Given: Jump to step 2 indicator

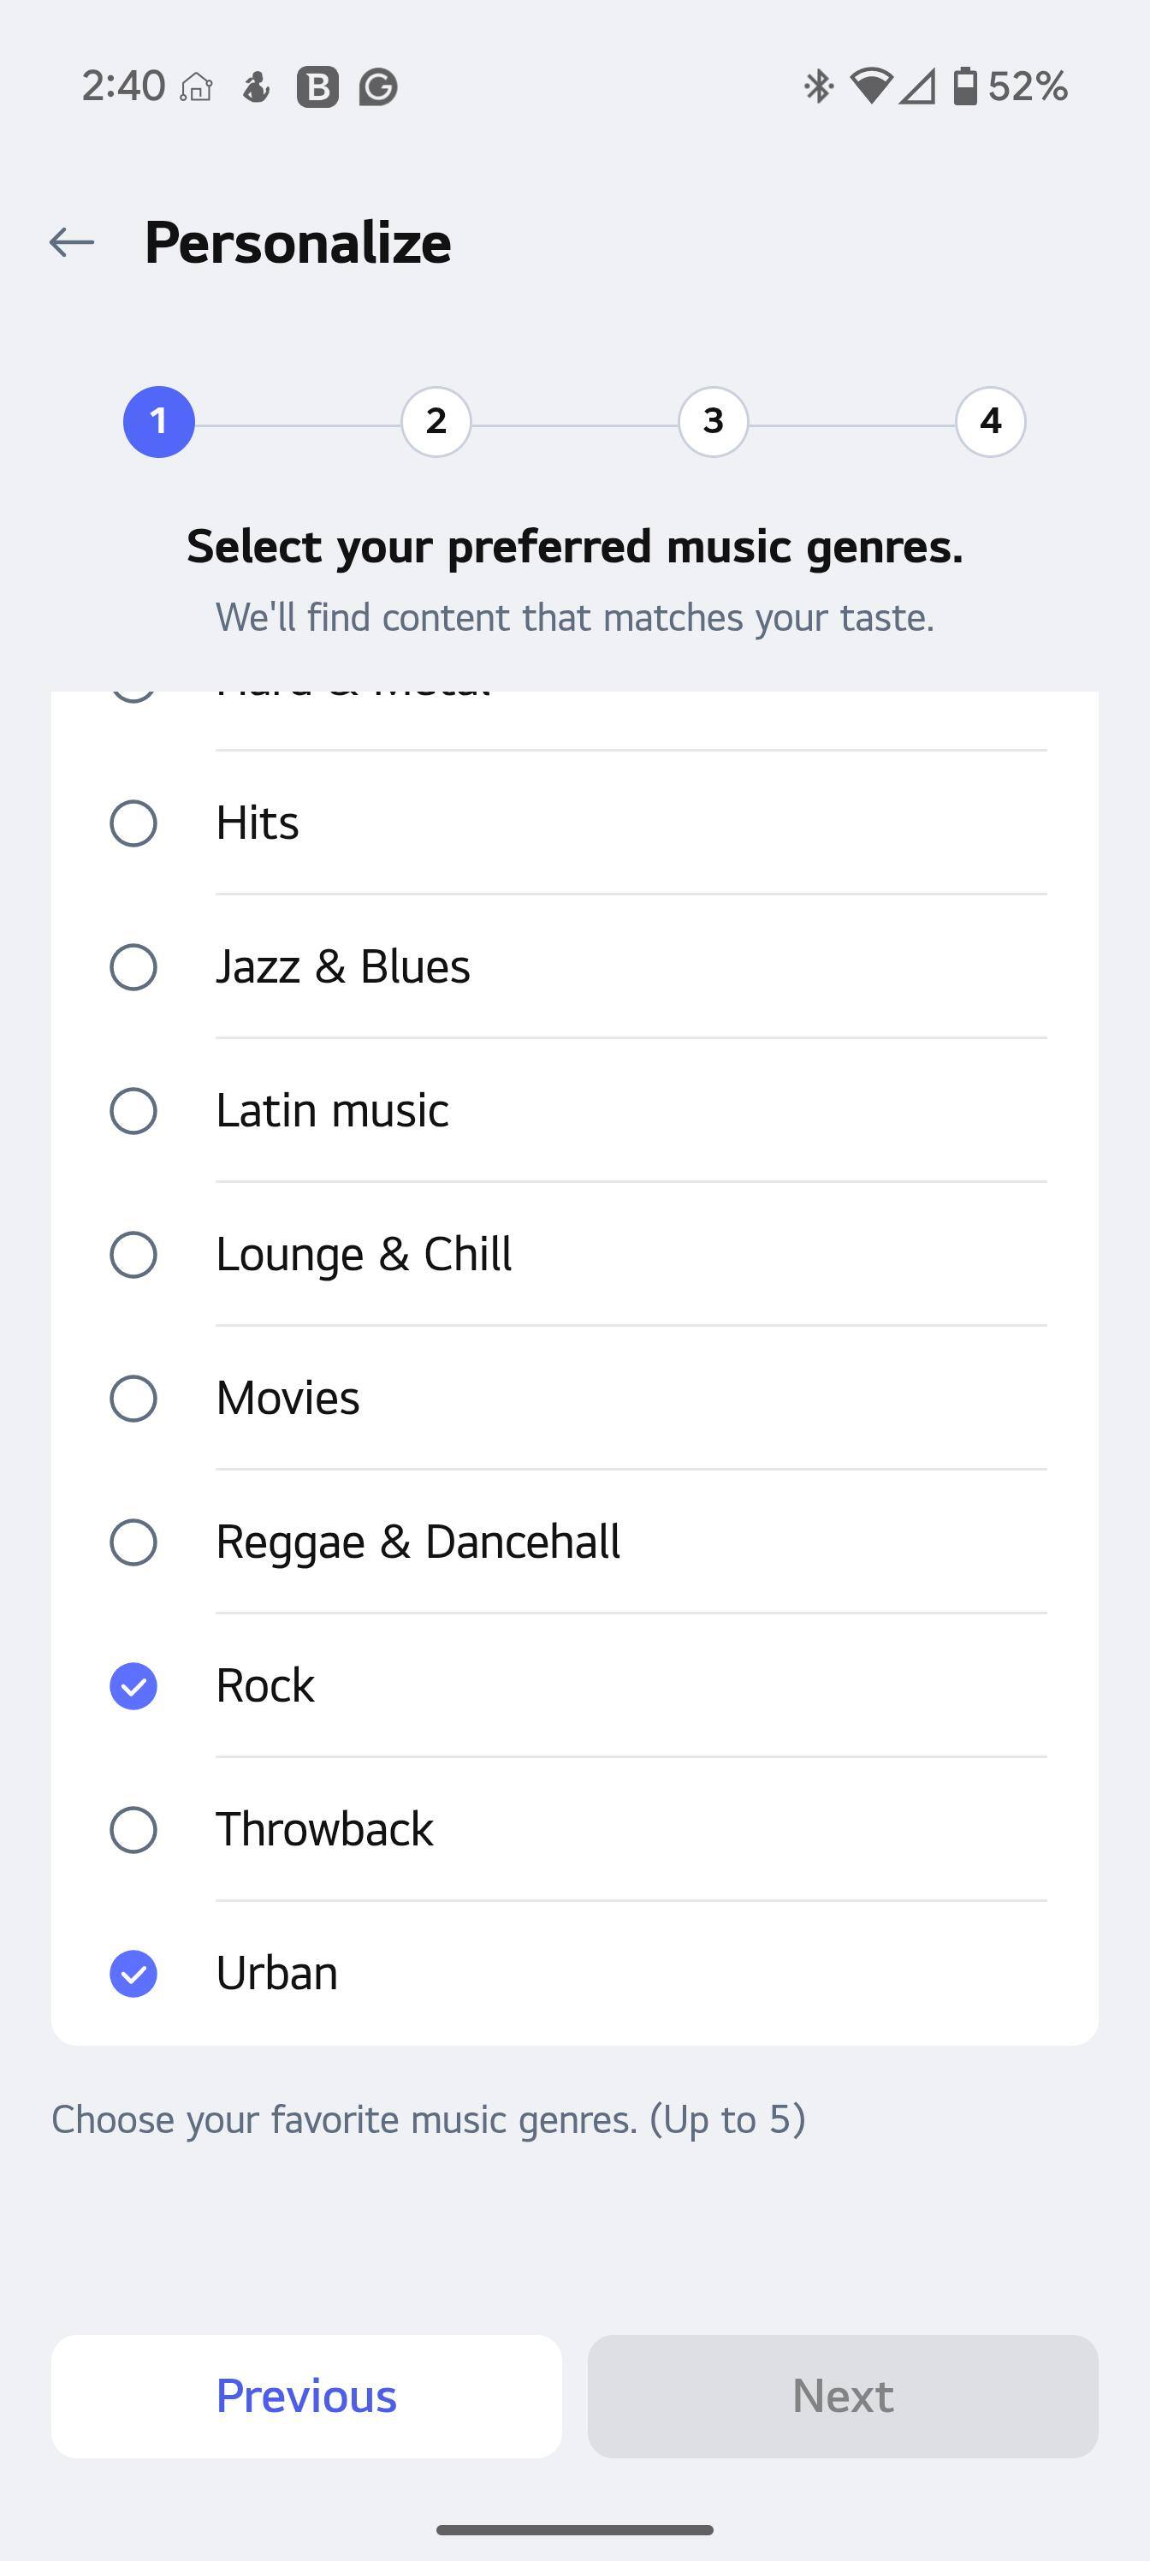Looking at the screenshot, I should (436, 421).
